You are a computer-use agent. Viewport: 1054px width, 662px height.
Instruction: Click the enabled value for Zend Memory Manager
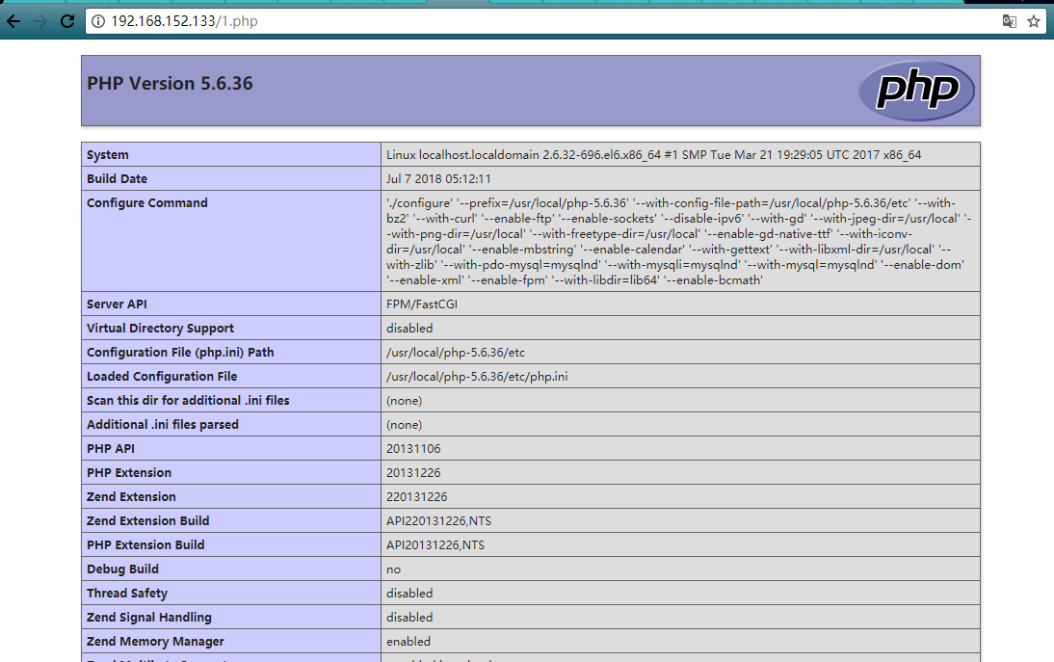click(408, 641)
